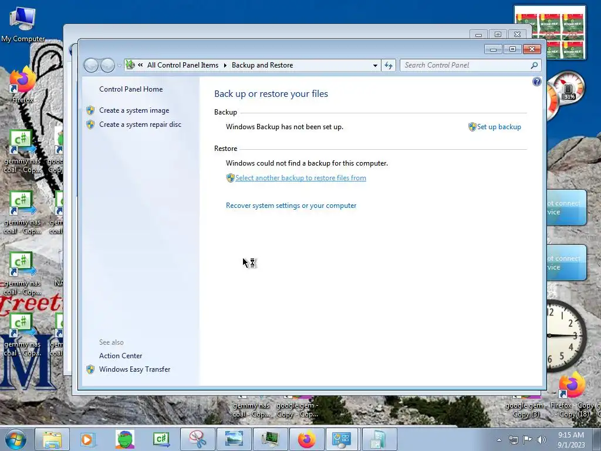Open Windows Explorer from the taskbar
Viewport: 601px width, 451px height.
click(52, 439)
